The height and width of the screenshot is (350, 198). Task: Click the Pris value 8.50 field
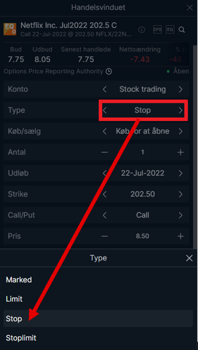point(142,236)
